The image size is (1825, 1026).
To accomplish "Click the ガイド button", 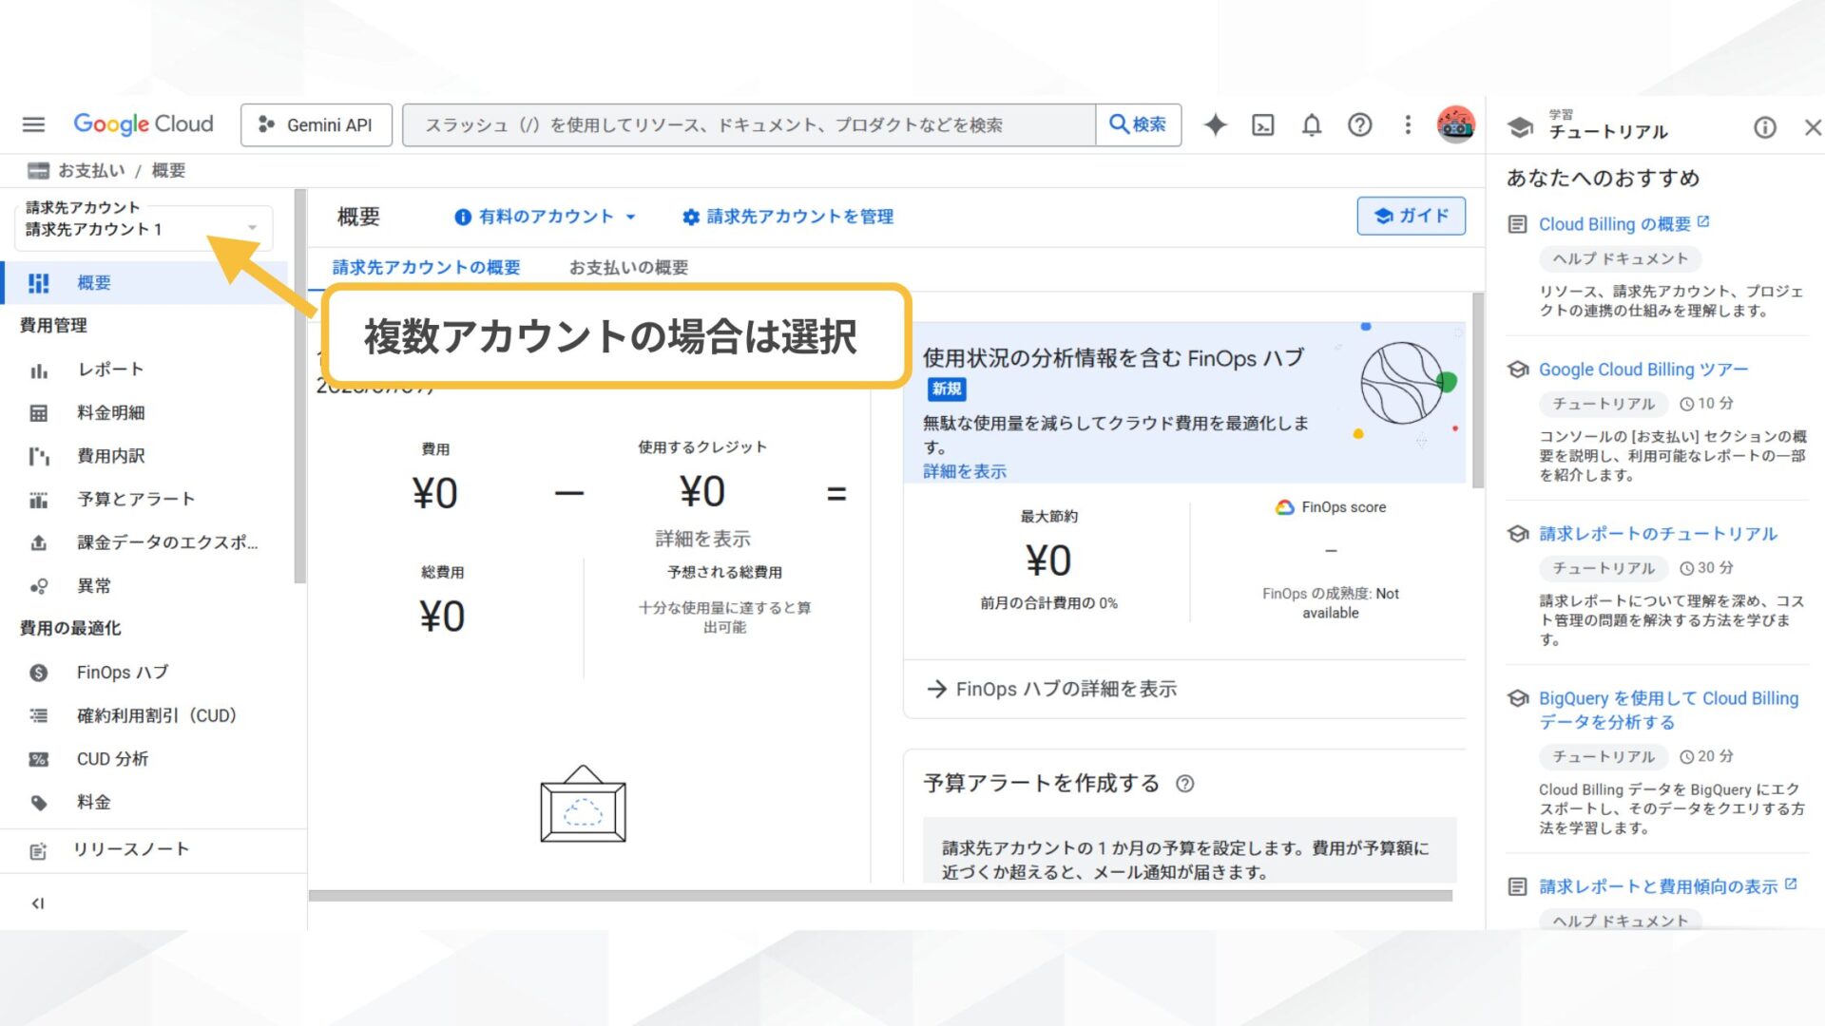I will click(1411, 216).
